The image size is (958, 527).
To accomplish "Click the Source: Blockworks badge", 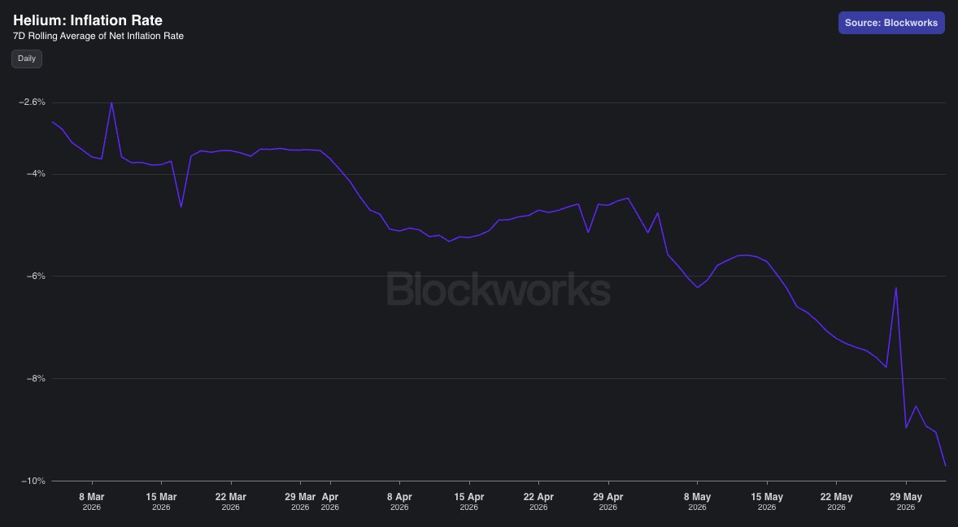I will point(891,23).
